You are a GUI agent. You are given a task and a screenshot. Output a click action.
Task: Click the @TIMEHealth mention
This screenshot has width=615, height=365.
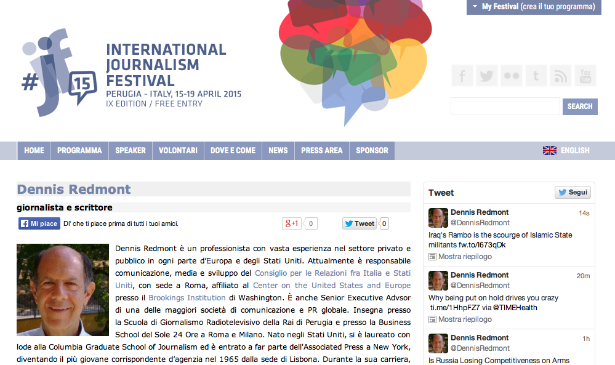pyautogui.click(x=515, y=307)
